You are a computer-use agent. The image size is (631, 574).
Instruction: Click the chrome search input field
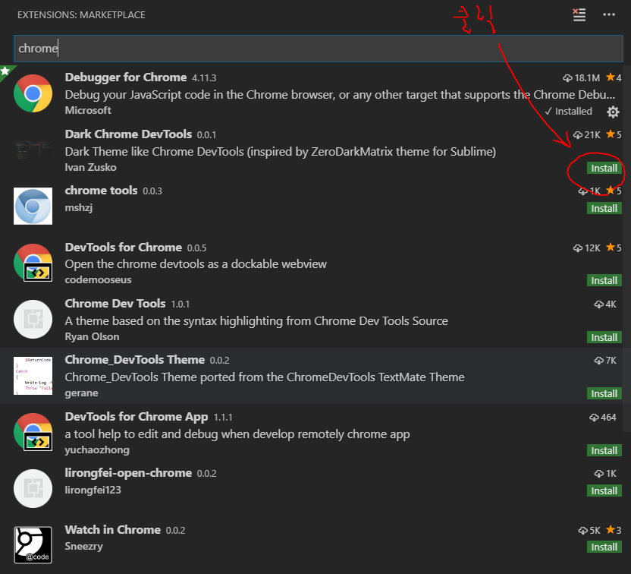point(319,49)
